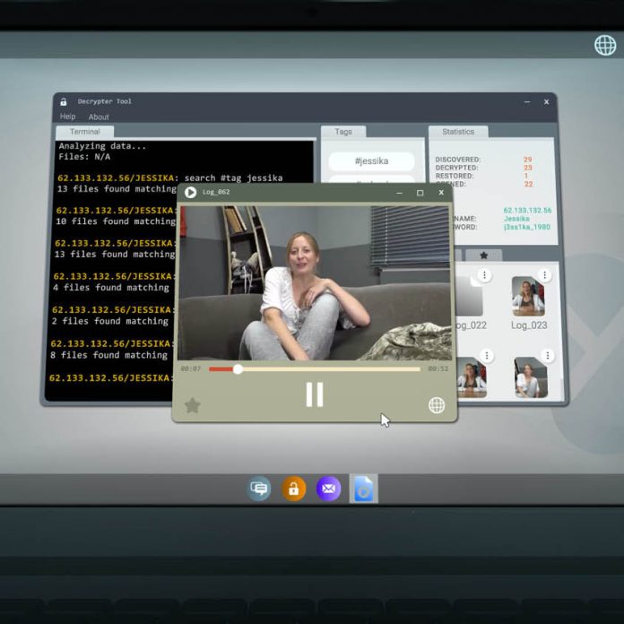Open the blue video file icon in dock
624x624 pixels.
(363, 489)
